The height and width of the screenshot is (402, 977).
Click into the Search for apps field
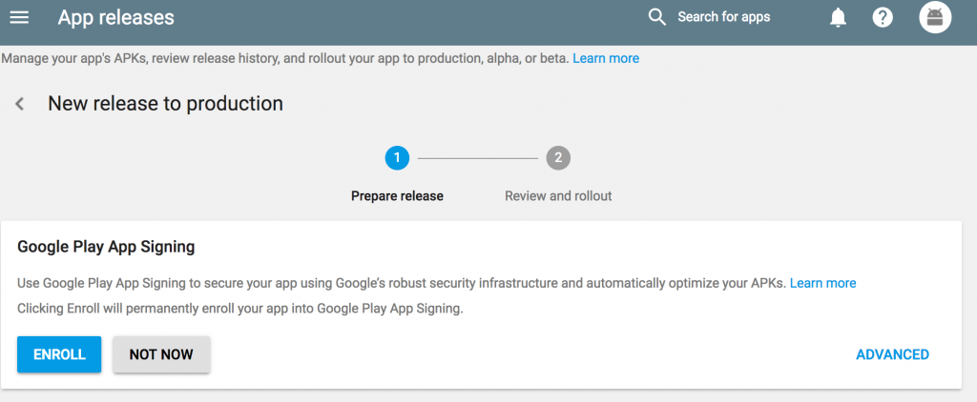point(723,17)
